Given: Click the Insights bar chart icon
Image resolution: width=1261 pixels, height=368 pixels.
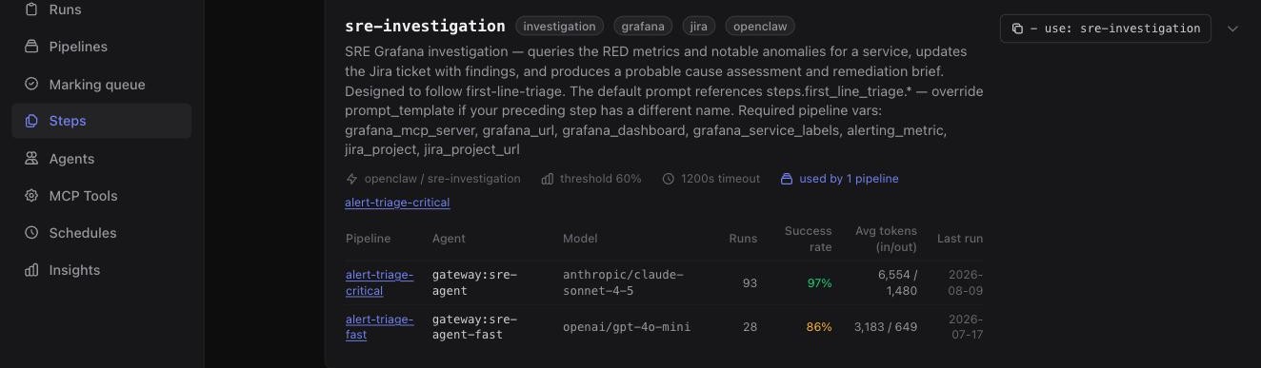Looking at the screenshot, I should click(31, 269).
